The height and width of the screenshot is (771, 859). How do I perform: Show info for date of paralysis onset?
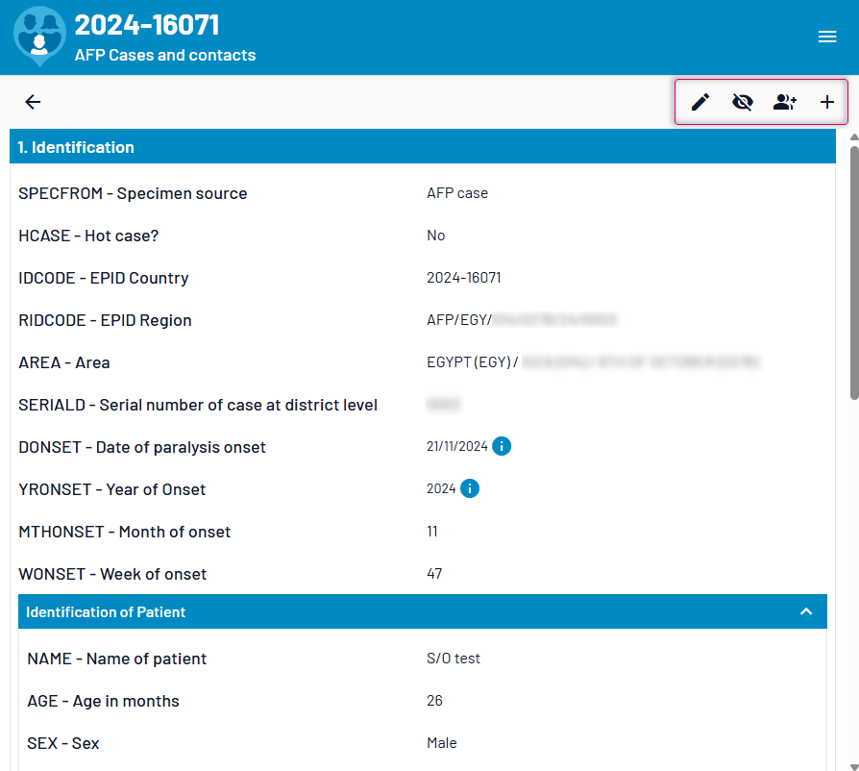tap(502, 446)
